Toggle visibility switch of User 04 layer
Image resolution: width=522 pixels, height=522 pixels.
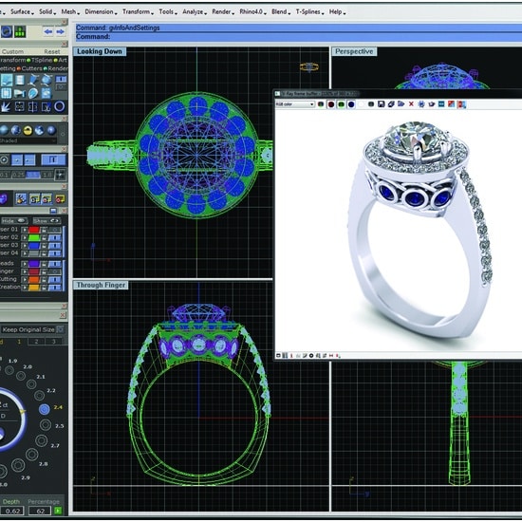[55, 253]
